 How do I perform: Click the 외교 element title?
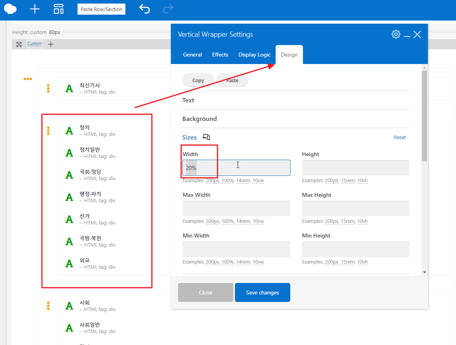pyautogui.click(x=85, y=260)
